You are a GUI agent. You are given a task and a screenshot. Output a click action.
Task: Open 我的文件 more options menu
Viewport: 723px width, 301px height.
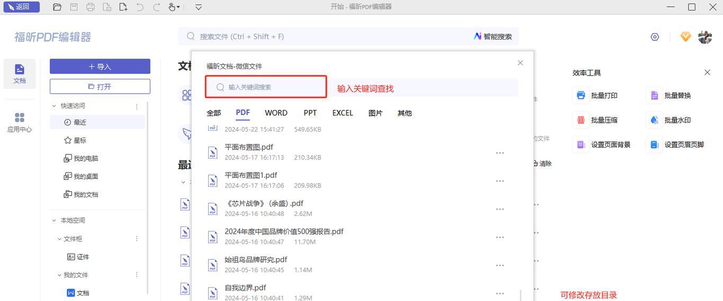coord(137,275)
